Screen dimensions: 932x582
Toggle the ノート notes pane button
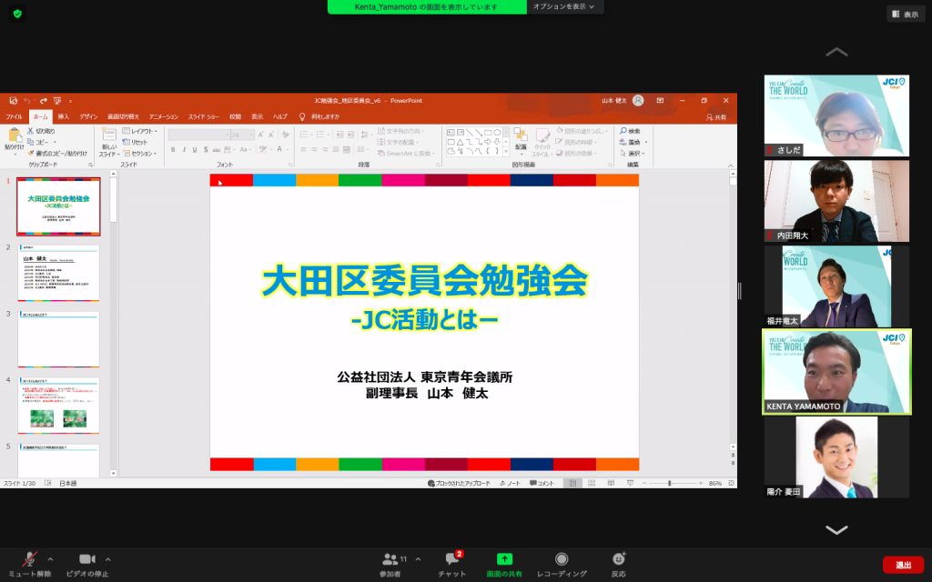511,483
